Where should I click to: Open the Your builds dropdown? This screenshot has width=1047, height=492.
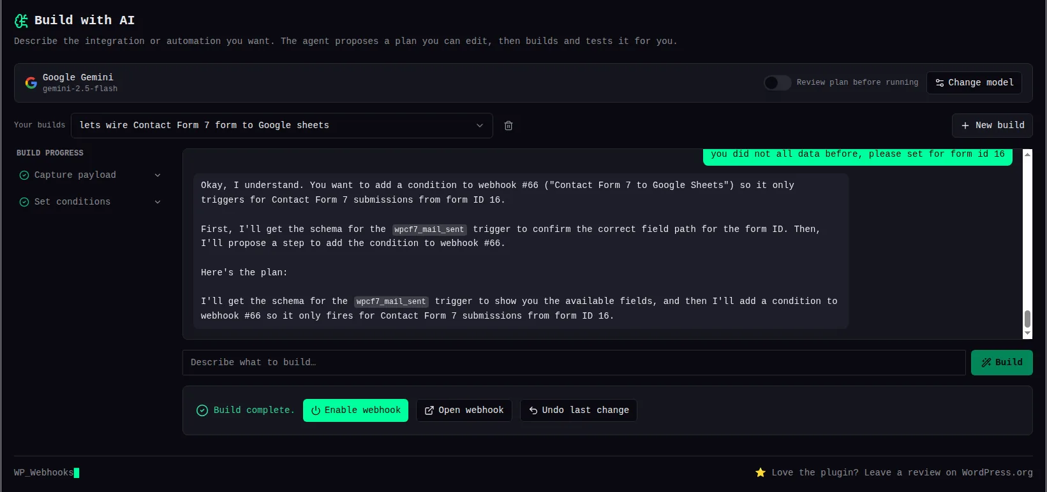282,126
